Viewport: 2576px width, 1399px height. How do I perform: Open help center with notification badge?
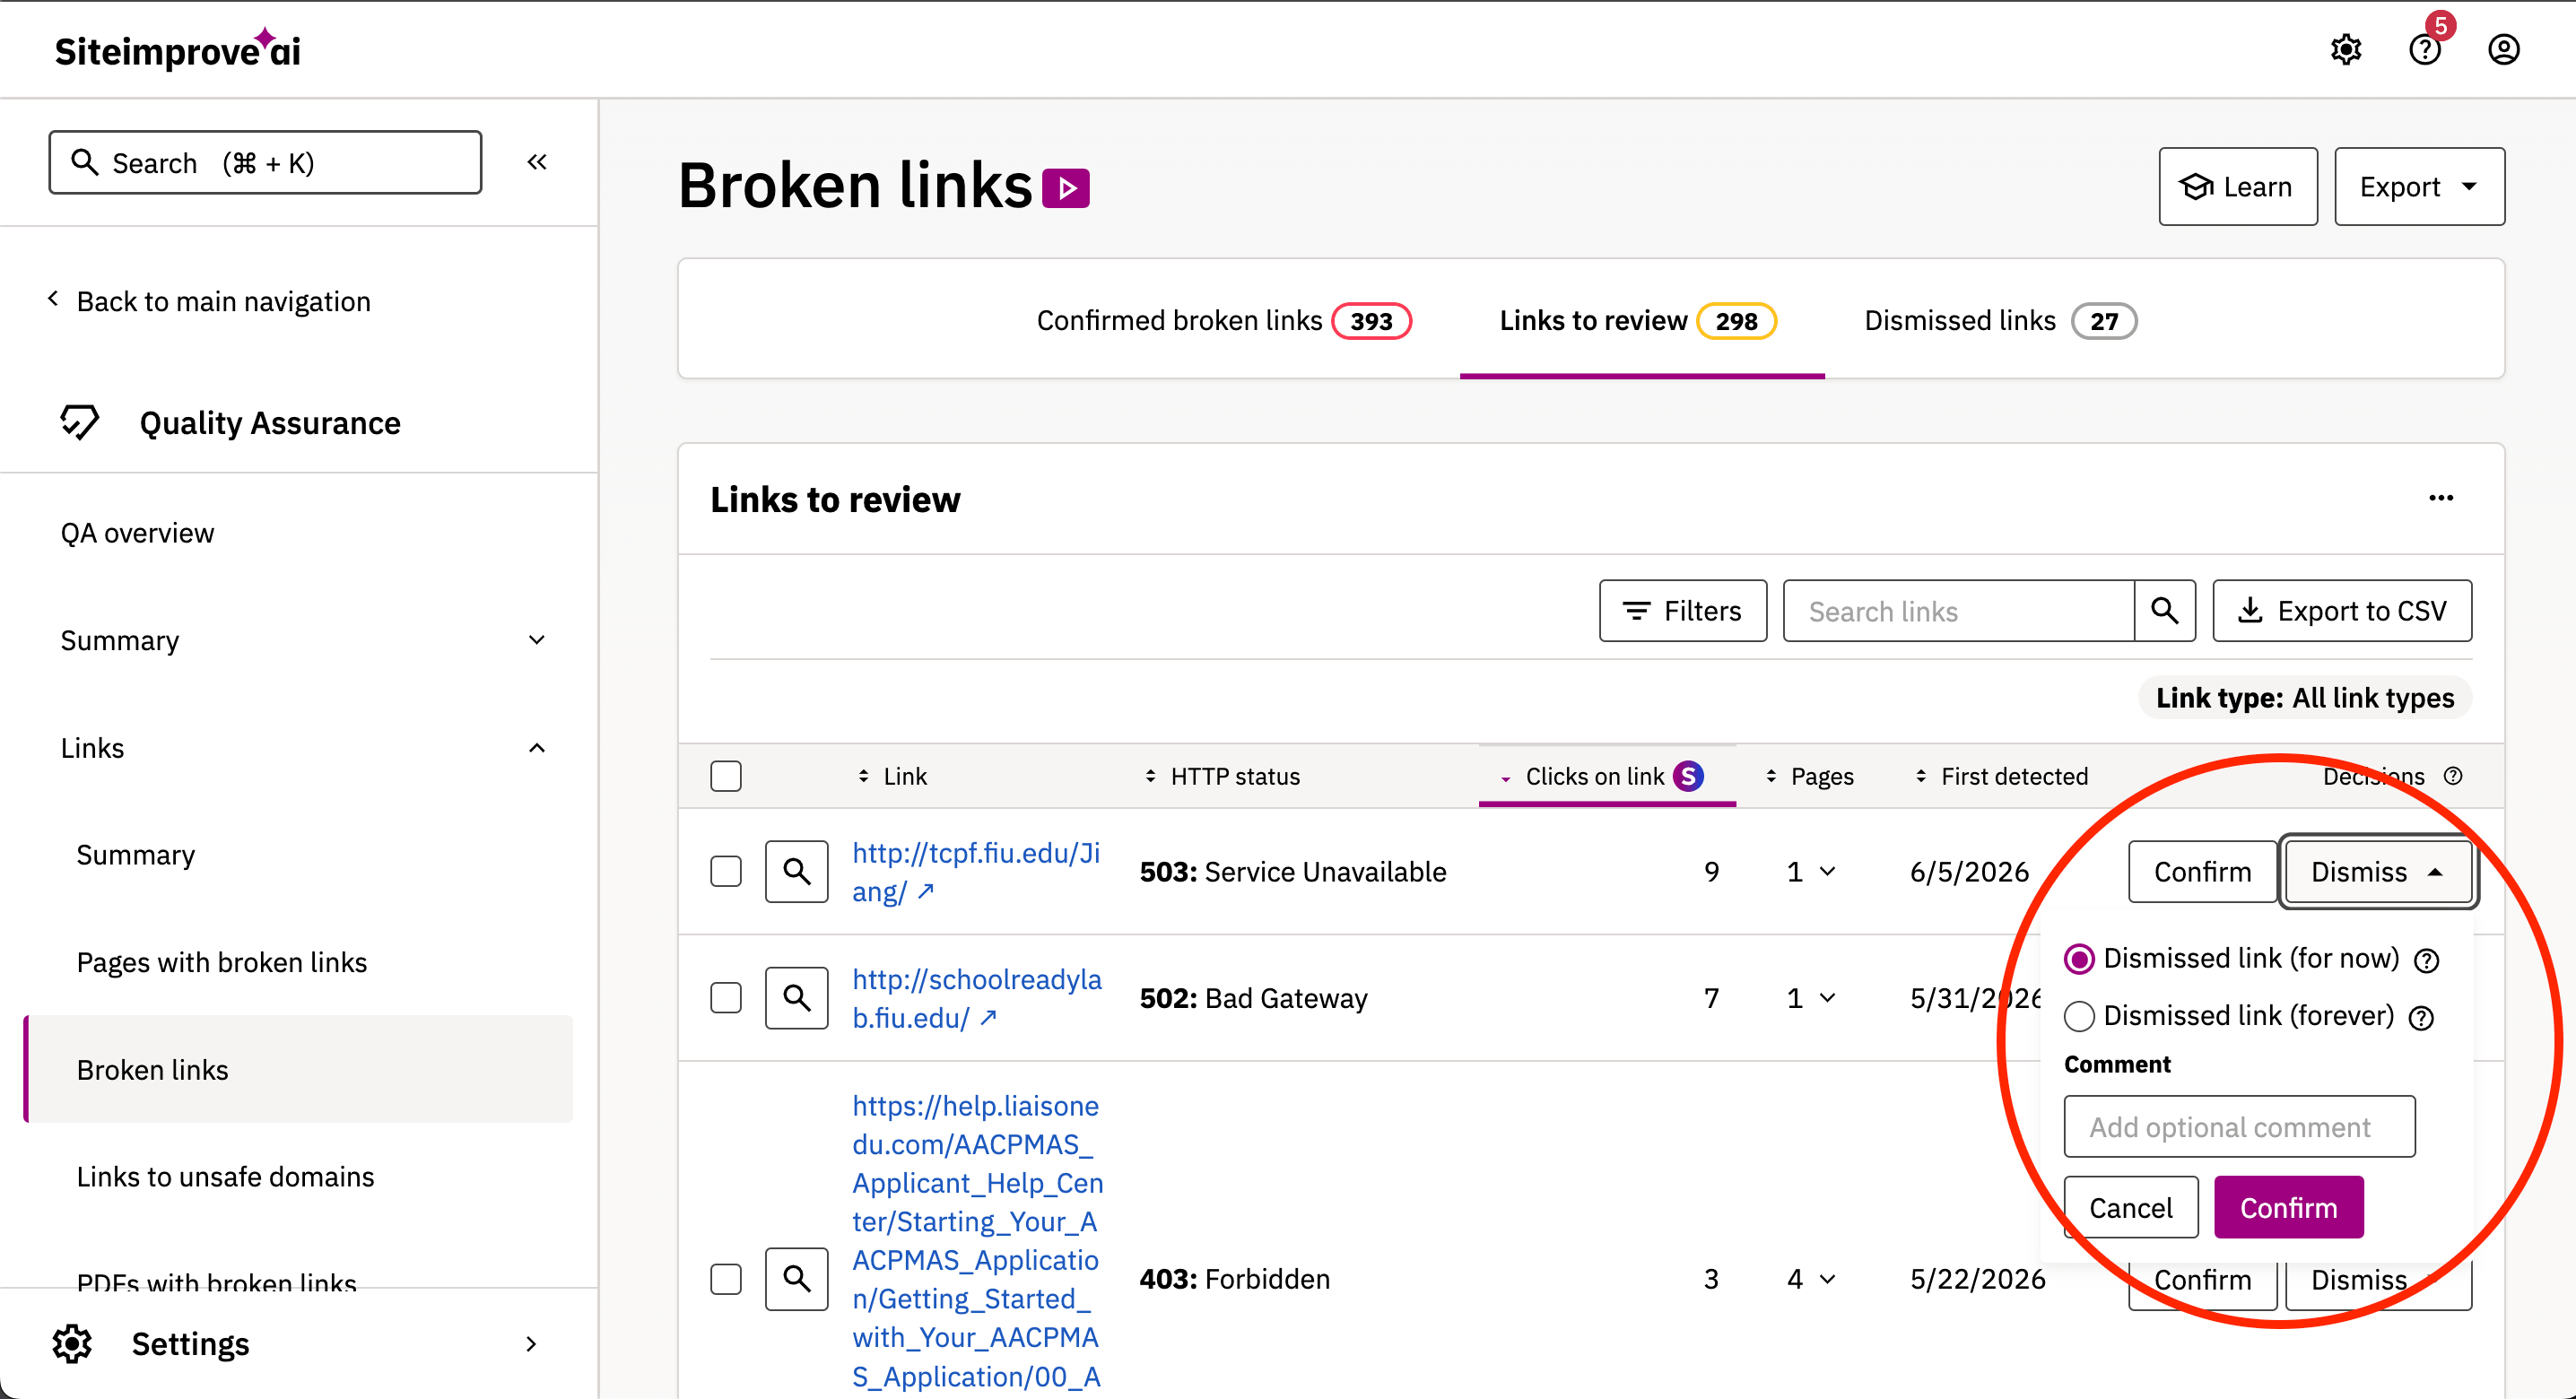click(x=2425, y=49)
